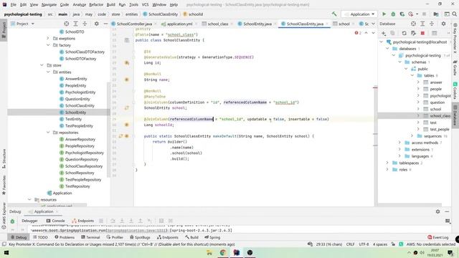The width and height of the screenshot is (459, 258).
Task: Click CRLF line separator in status bar
Action: coord(350,244)
